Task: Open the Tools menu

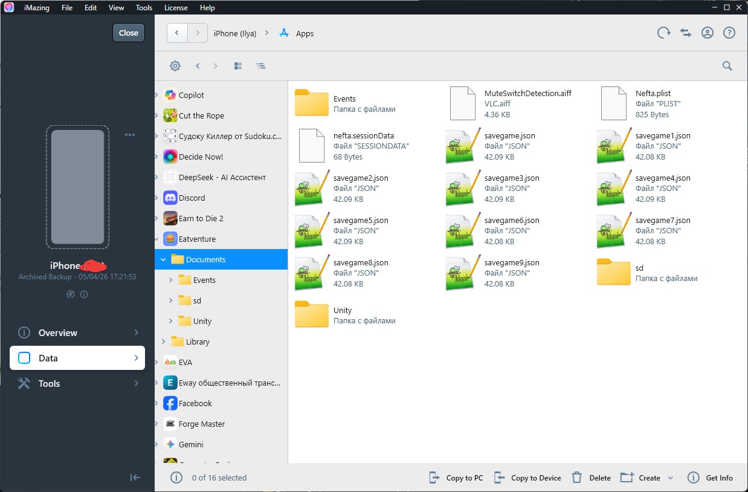Action: tap(144, 8)
